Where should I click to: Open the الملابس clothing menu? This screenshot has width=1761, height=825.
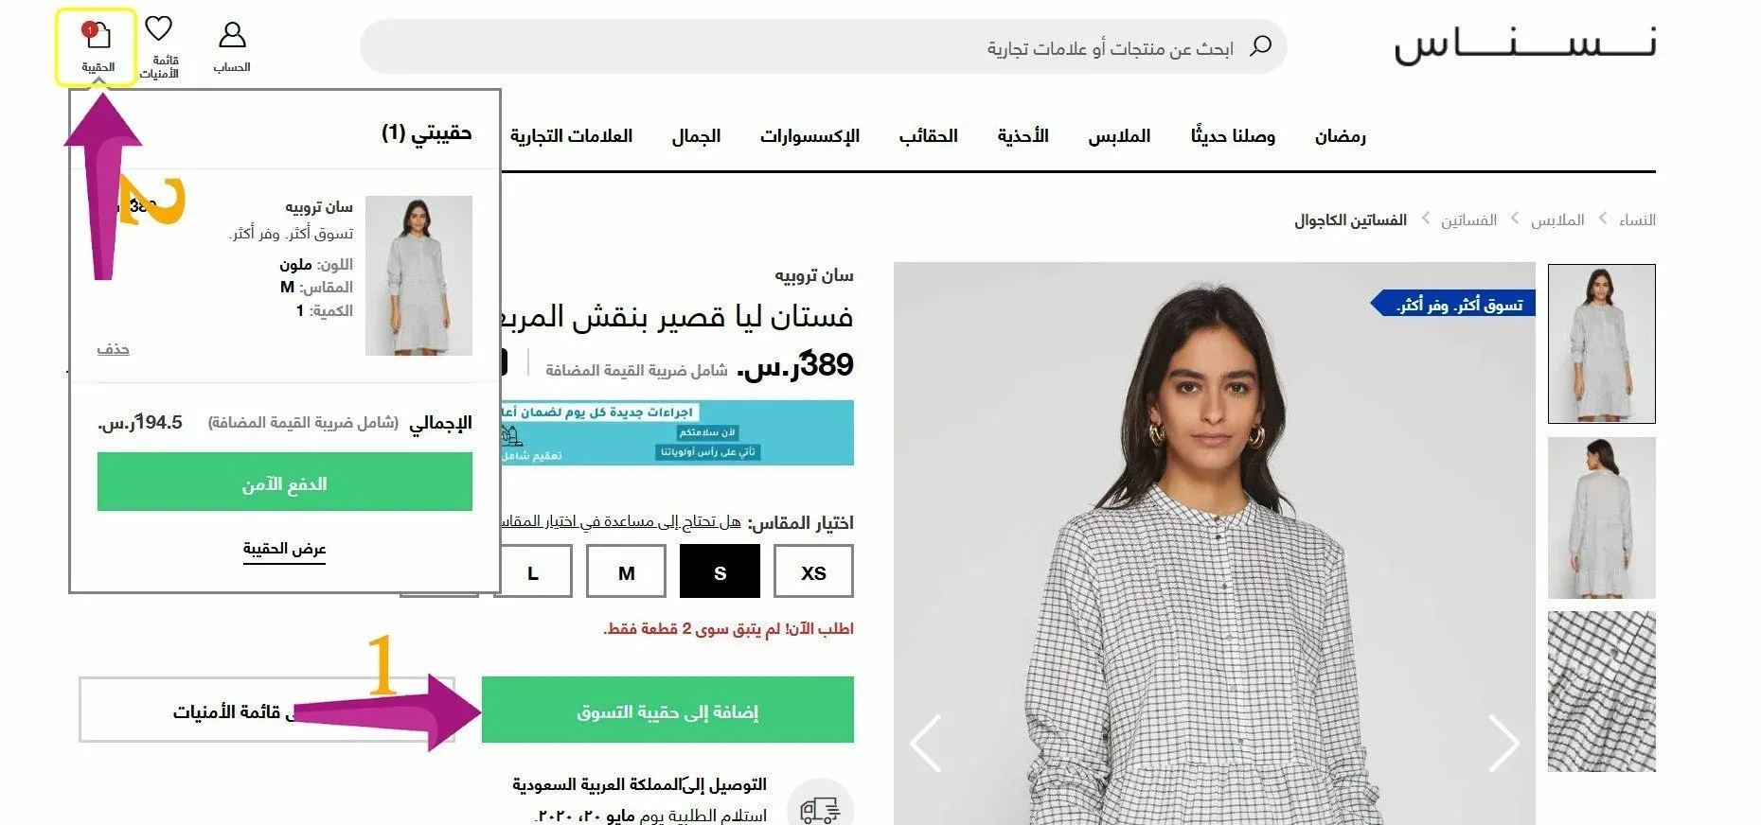1119,136
